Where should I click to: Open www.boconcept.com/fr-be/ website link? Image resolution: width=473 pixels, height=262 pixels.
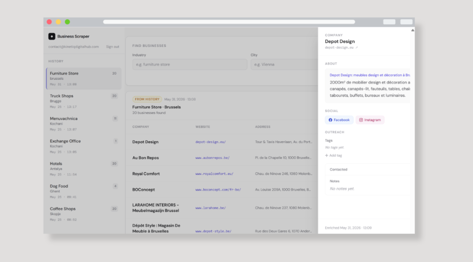[x=218, y=190]
